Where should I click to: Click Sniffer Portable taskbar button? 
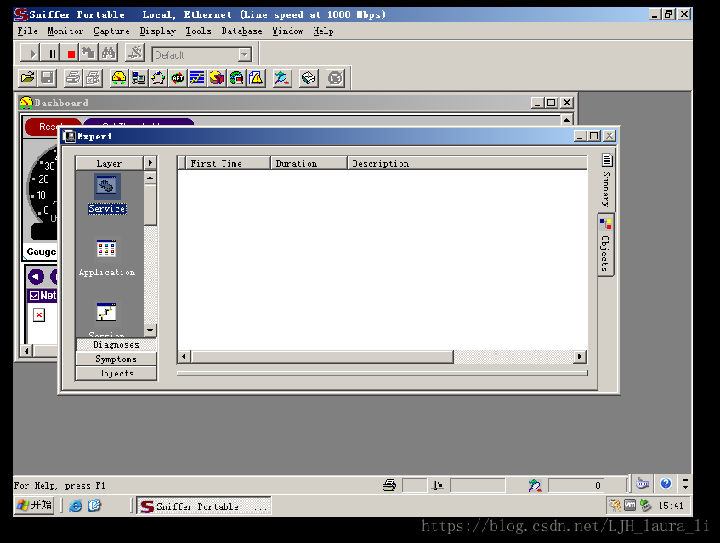click(x=204, y=506)
